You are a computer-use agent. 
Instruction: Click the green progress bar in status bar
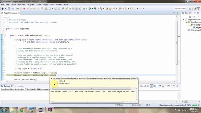[x=194, y=105]
